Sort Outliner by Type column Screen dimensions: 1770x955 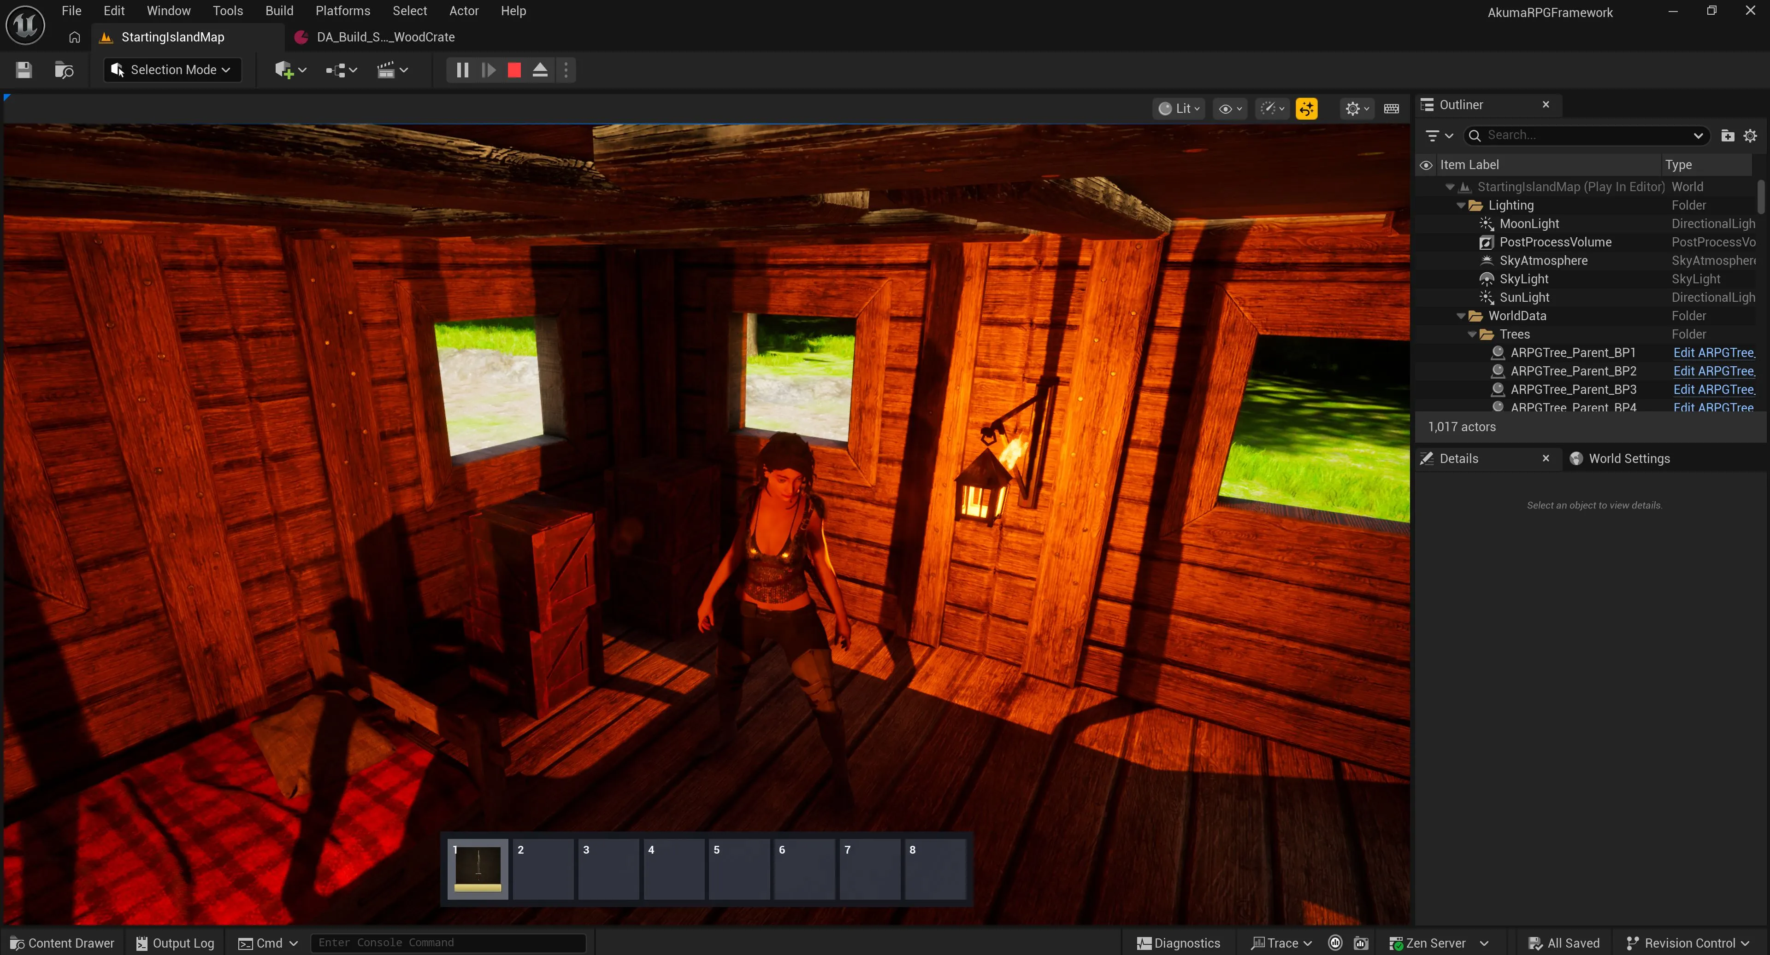pos(1706,165)
